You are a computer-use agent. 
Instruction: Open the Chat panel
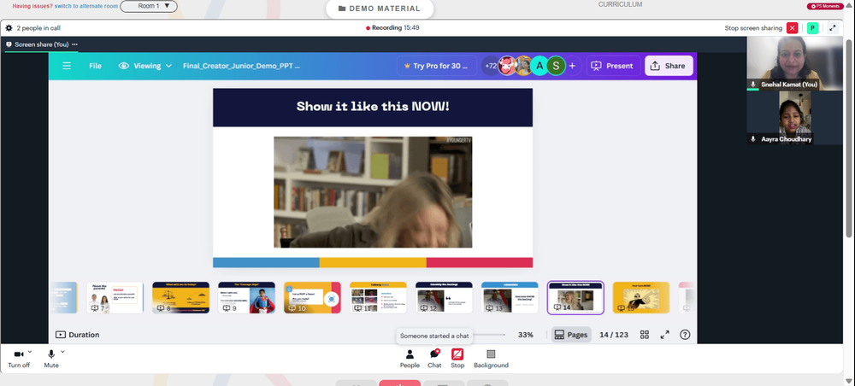(434, 359)
